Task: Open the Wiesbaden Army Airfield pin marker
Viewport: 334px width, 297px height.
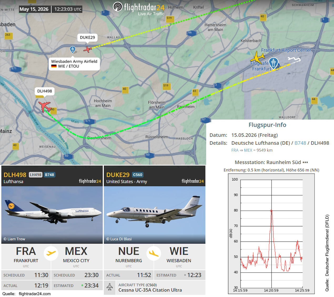Action: pyautogui.click(x=73, y=49)
